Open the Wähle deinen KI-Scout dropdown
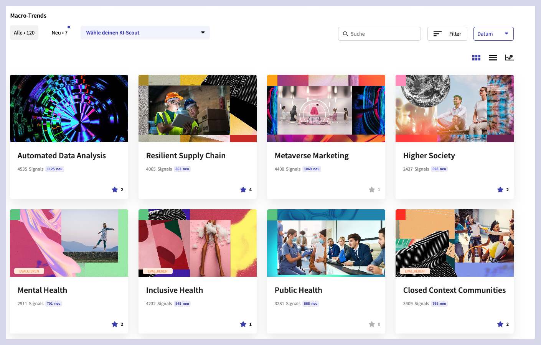Viewport: 541px width, 345px height. pos(145,33)
